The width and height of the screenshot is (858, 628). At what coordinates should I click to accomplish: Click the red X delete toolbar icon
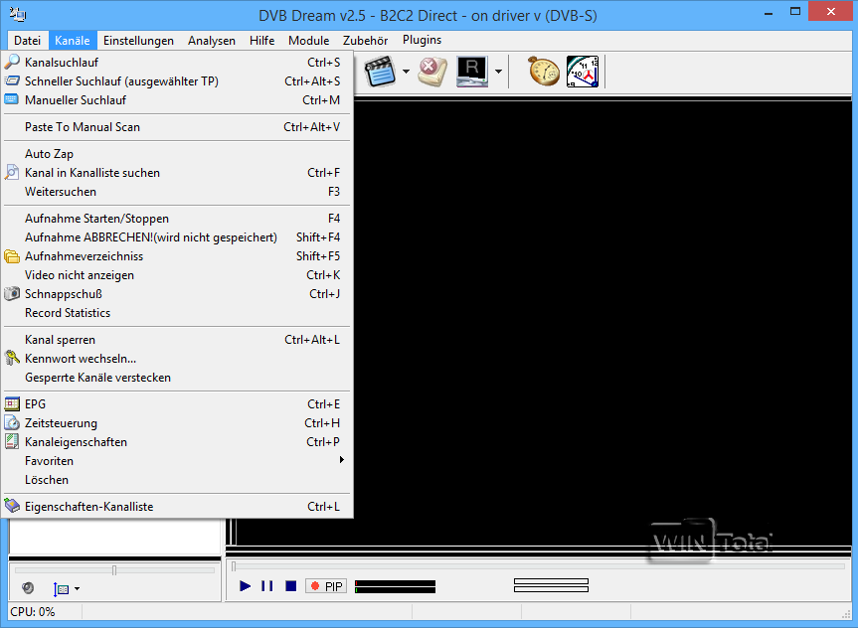tap(432, 72)
